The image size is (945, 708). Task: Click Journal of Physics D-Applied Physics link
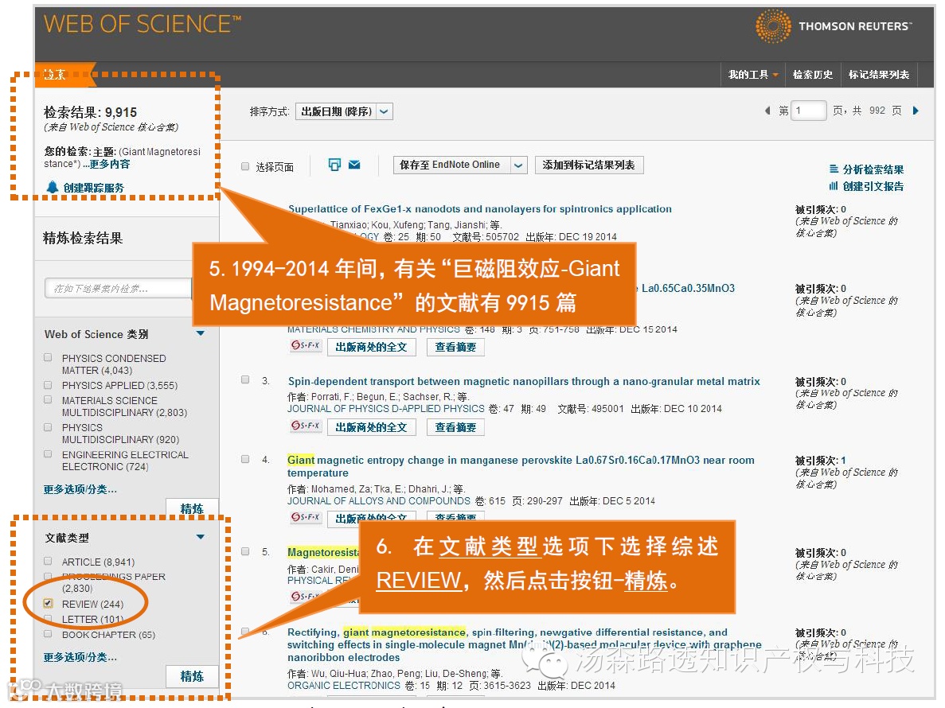[x=385, y=409]
